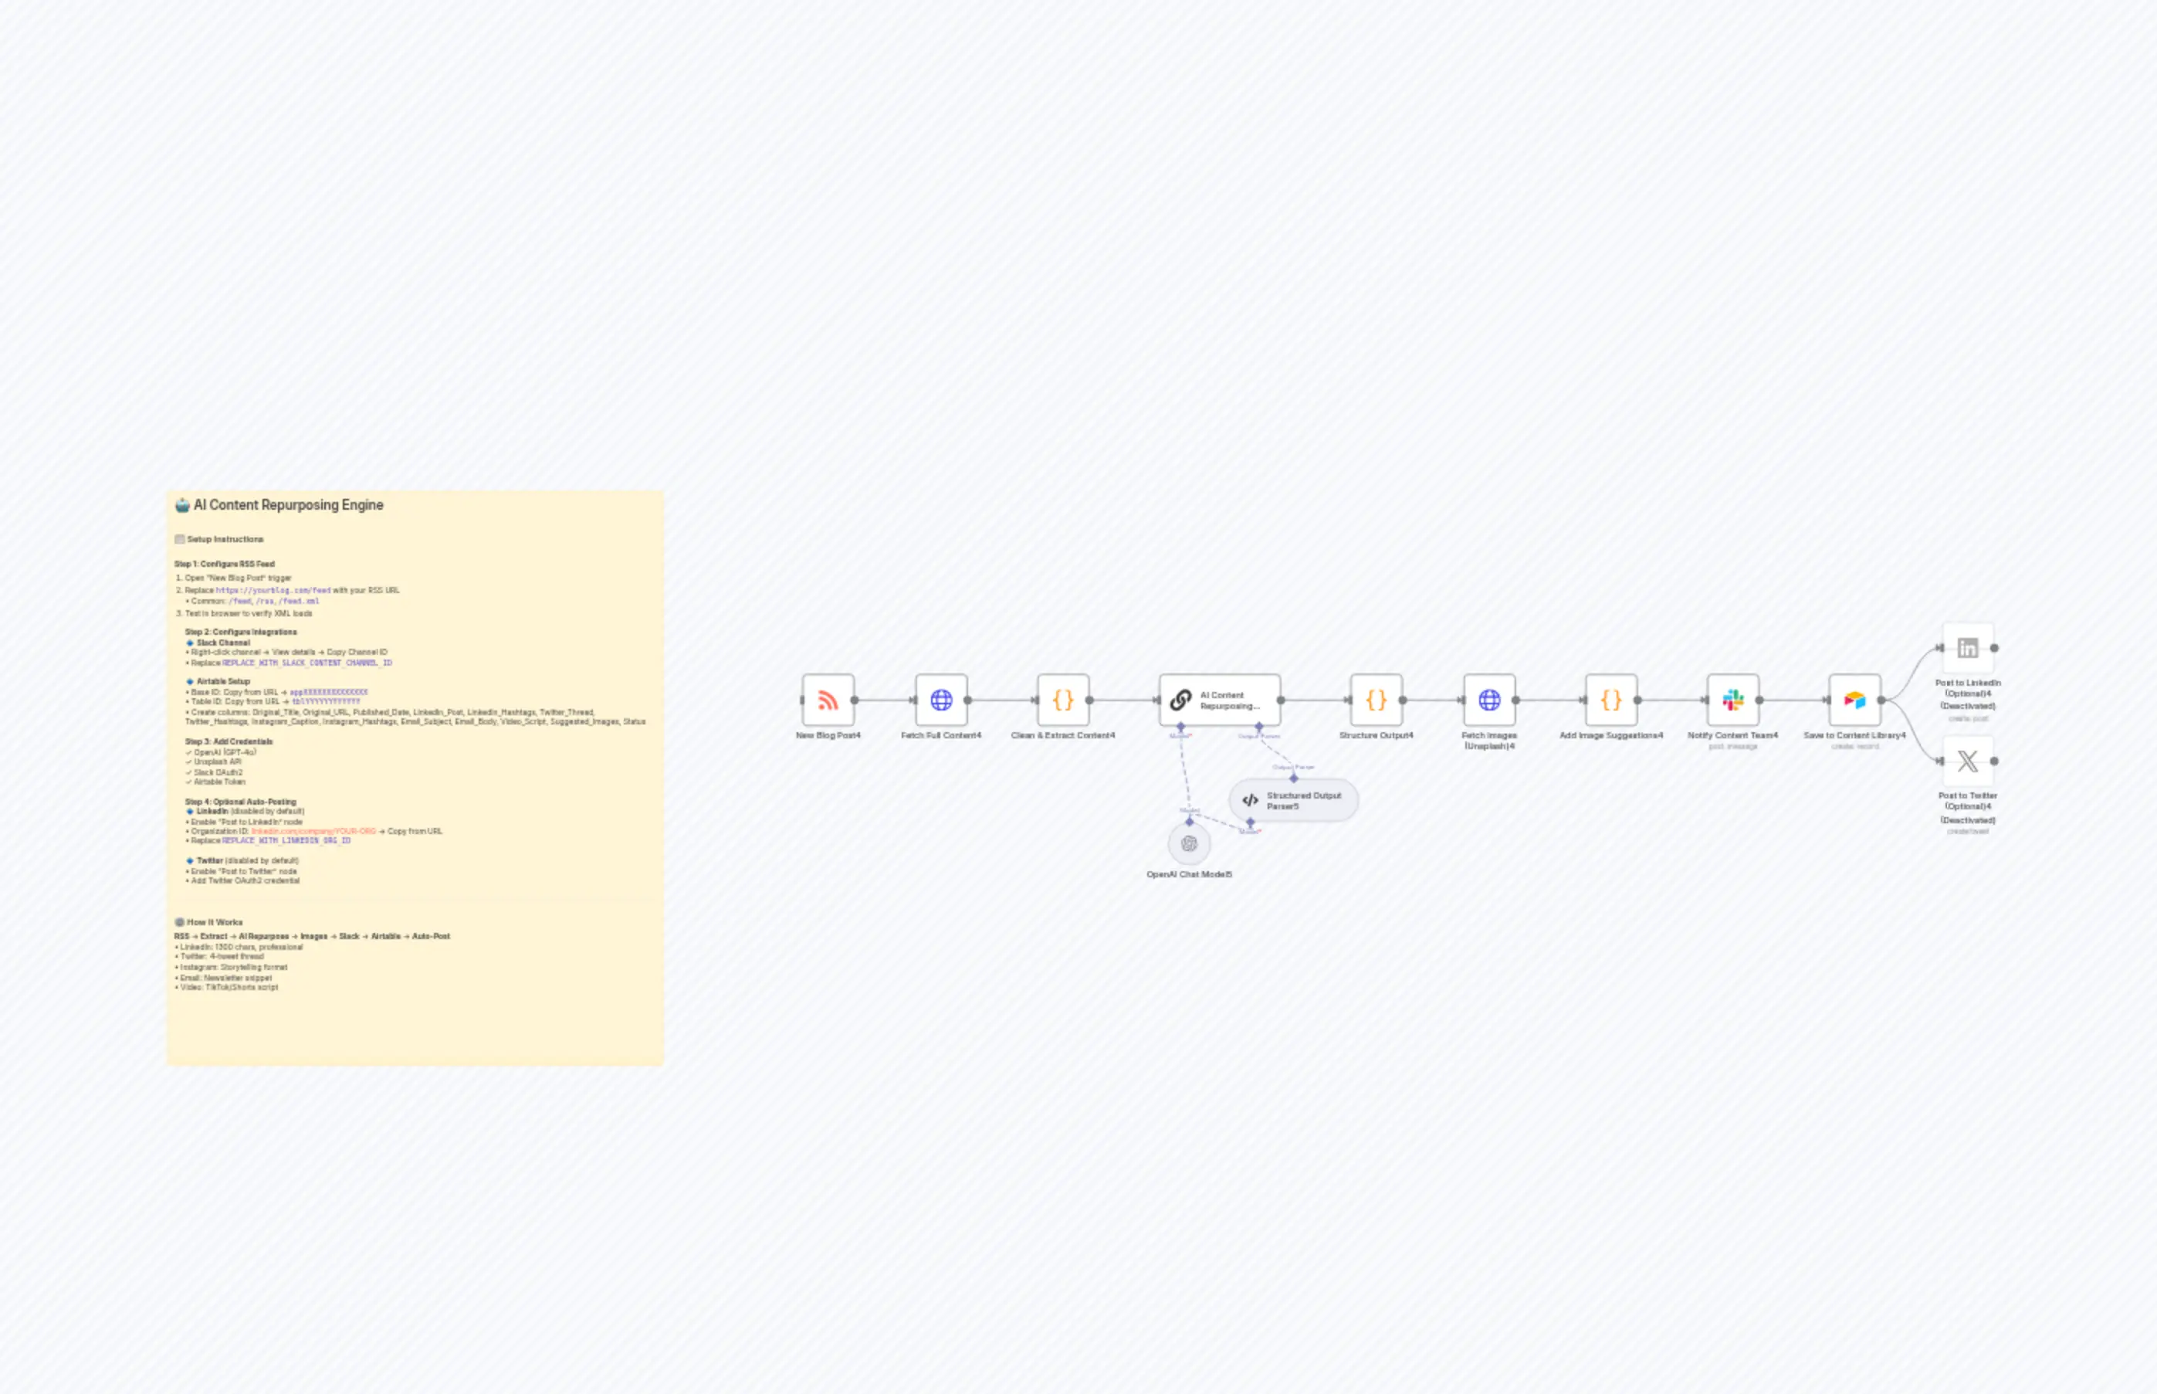Select the Add Image Suggestions node
The image size is (2157, 1394).
1610,700
